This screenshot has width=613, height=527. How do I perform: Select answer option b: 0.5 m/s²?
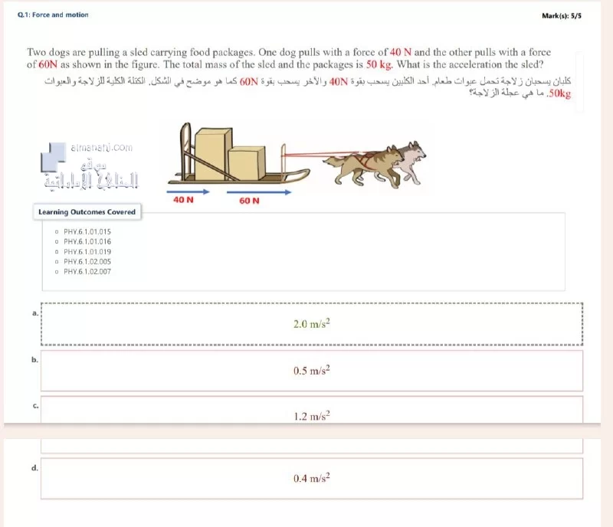312,371
